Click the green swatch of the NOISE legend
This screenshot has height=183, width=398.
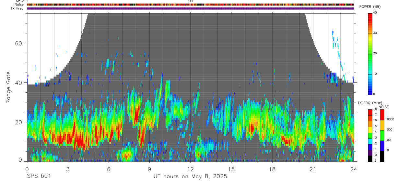point(382,136)
